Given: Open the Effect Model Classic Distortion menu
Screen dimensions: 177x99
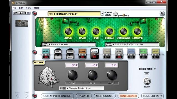Looking at the screenshot, I should click(81, 88).
